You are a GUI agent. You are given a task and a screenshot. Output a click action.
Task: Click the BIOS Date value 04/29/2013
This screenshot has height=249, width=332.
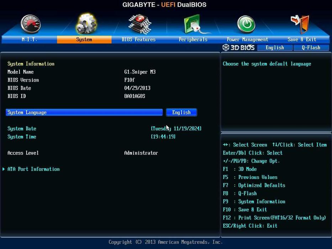click(x=137, y=88)
